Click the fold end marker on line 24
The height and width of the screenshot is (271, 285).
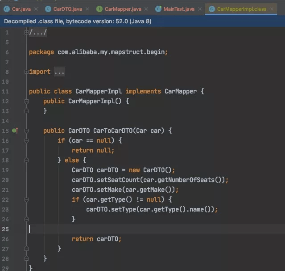tap(26, 219)
